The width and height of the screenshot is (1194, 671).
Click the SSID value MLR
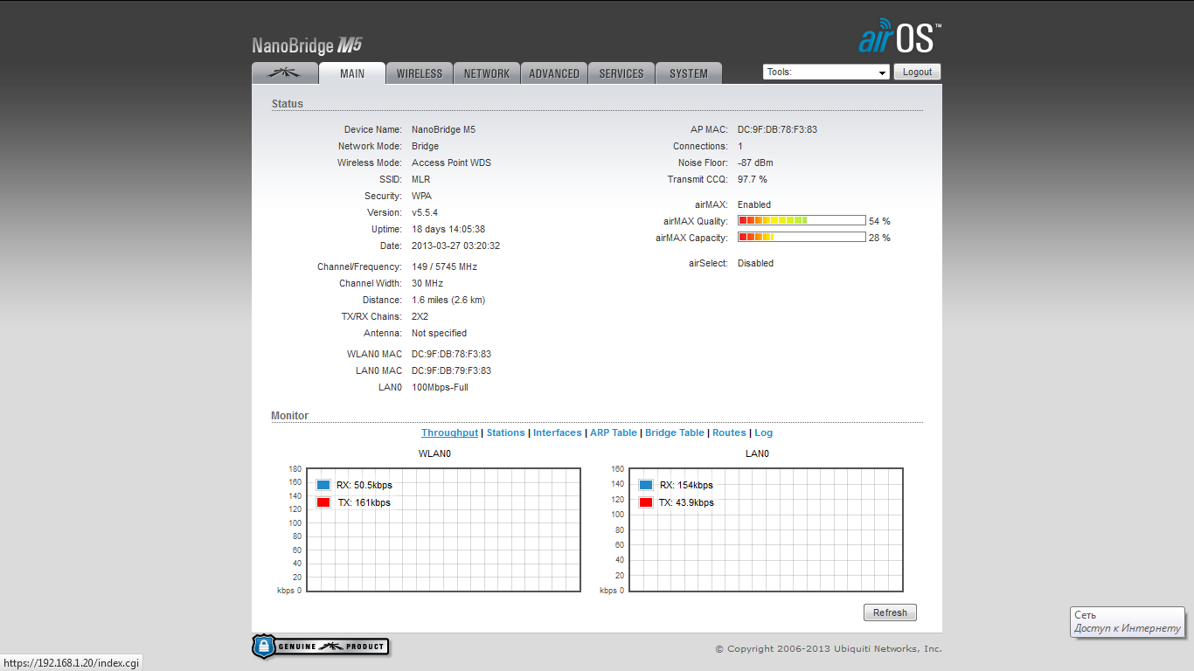coord(421,179)
